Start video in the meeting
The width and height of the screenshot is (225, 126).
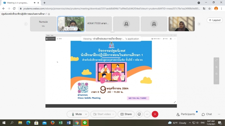point(101,114)
